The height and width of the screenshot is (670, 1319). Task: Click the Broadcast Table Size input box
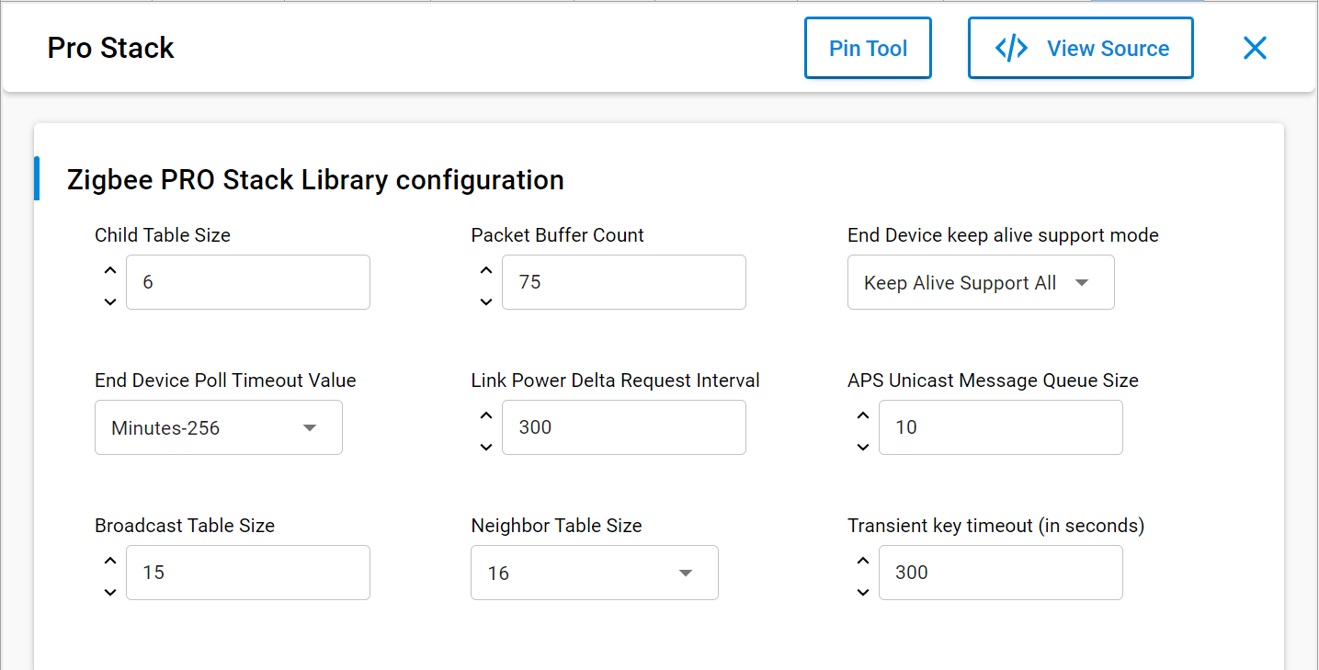(x=247, y=573)
